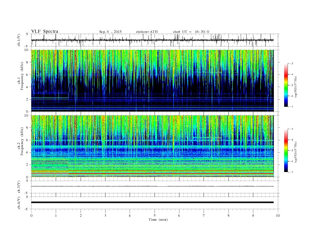Click the ch.2 spectrogram color scale bar
This screenshot has width=313, height=242.
[286, 150]
